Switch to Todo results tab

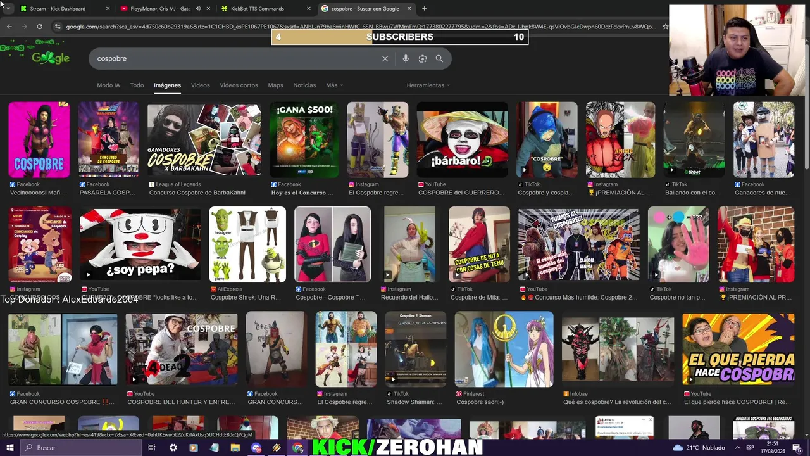point(137,85)
